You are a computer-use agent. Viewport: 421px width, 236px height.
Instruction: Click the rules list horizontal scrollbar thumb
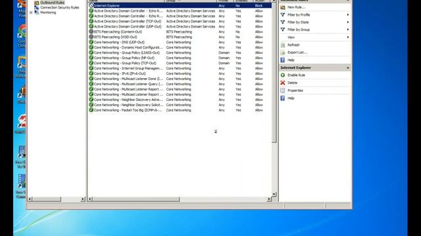click(136, 199)
